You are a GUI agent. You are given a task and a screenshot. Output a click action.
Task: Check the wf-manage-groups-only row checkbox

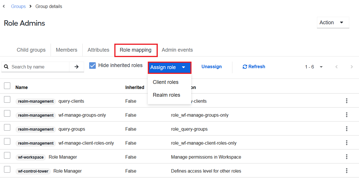point(7,114)
